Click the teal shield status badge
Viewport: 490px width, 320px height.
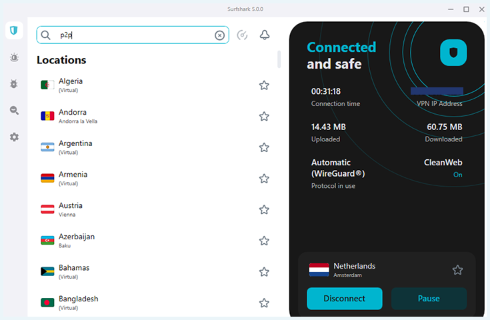click(x=453, y=53)
